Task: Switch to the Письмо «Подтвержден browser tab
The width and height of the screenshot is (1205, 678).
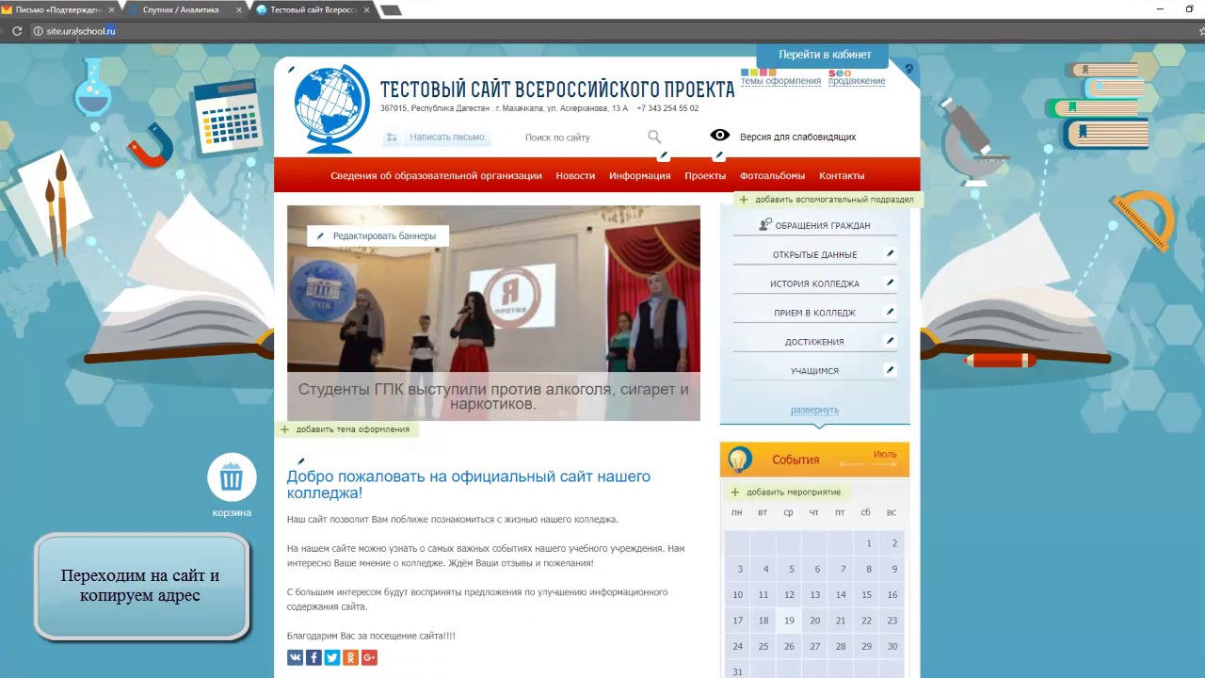Action: (58, 9)
